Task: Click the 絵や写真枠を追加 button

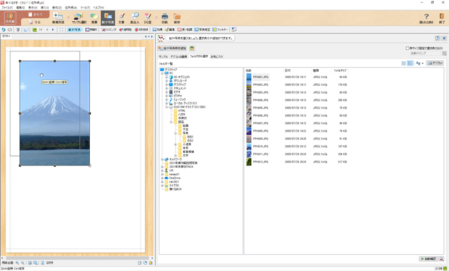Action: point(172,48)
